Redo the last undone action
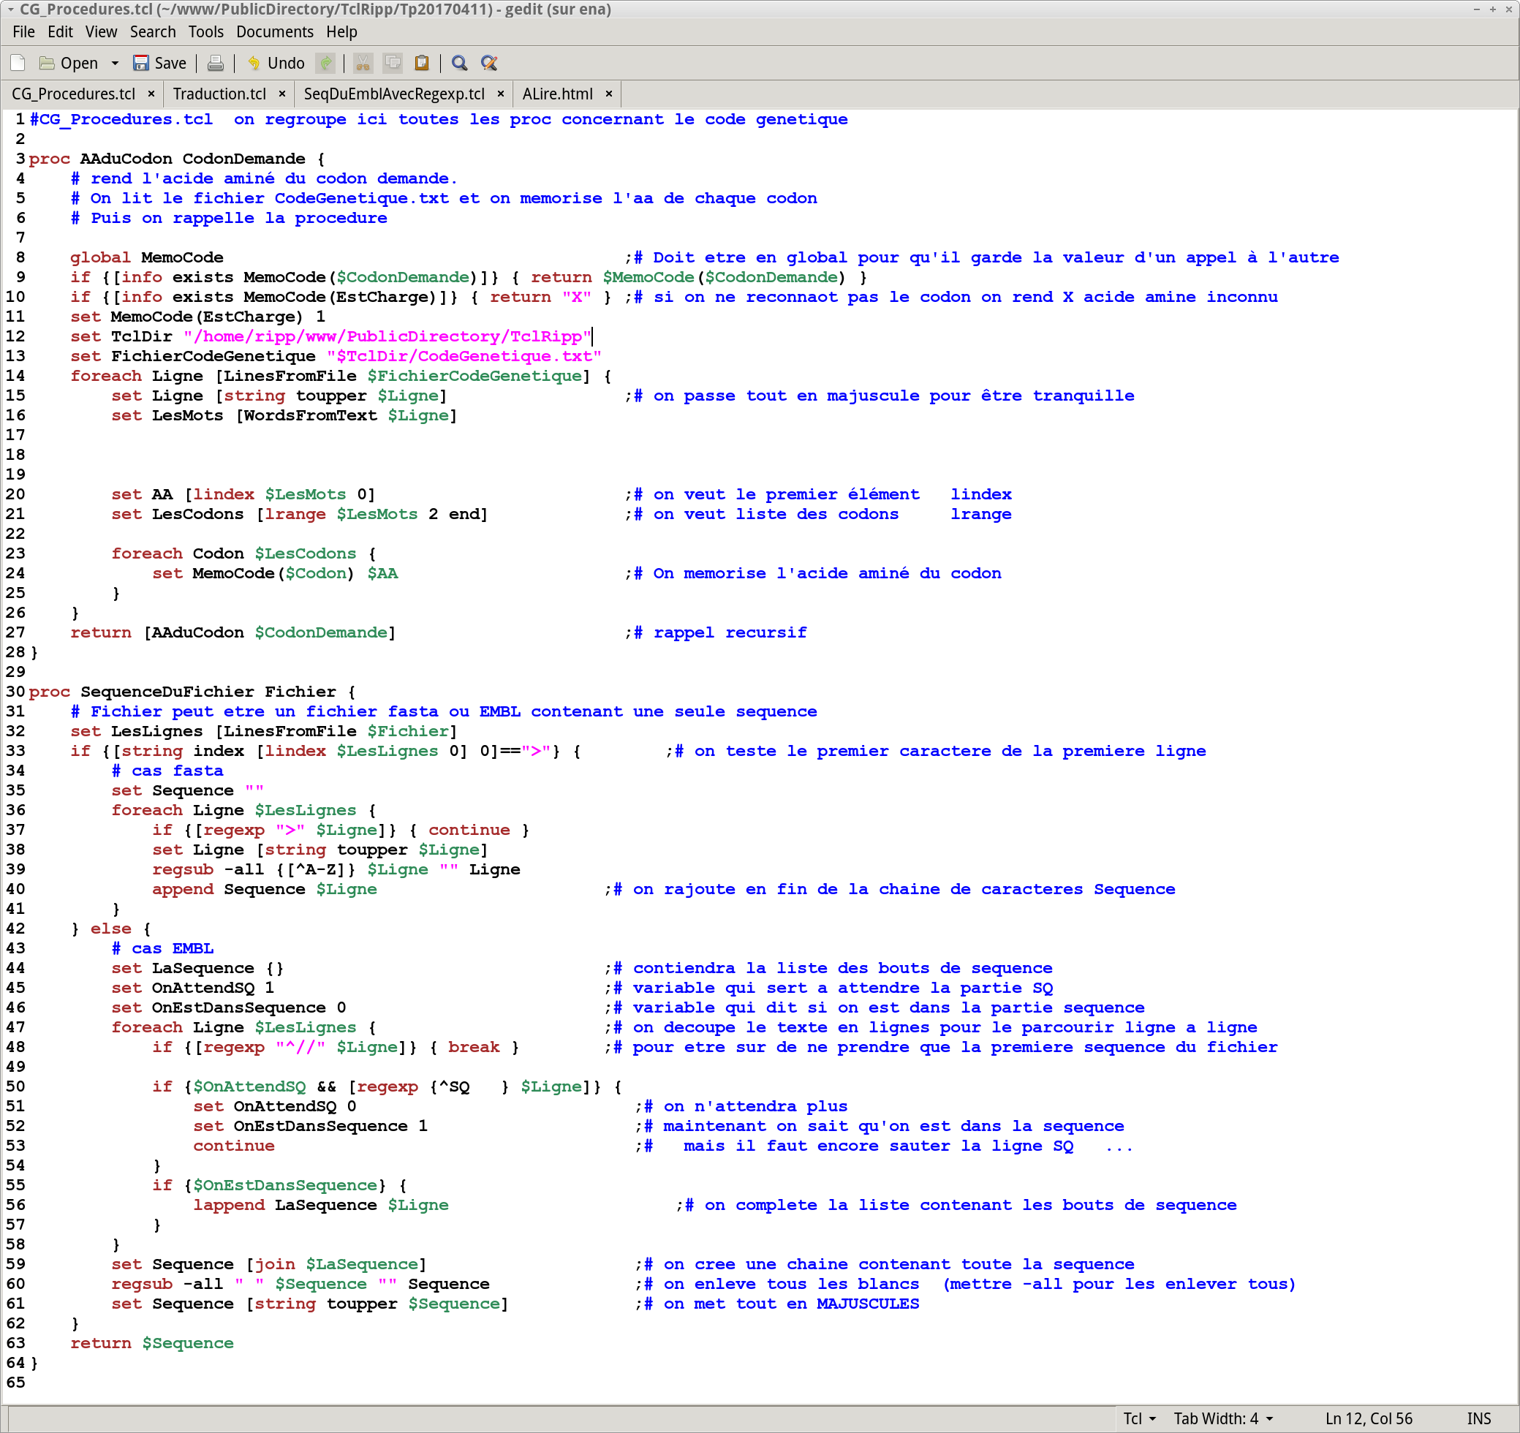1520x1433 pixels. tap(326, 63)
